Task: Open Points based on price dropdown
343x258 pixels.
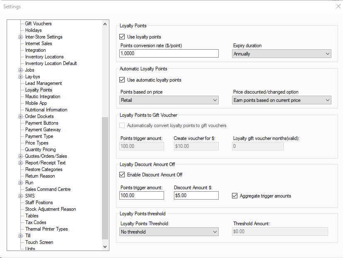Action: click(x=169, y=100)
